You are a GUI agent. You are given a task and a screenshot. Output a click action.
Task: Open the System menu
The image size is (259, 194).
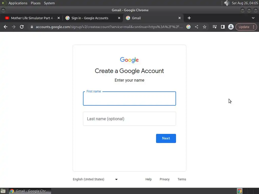coord(49,3)
